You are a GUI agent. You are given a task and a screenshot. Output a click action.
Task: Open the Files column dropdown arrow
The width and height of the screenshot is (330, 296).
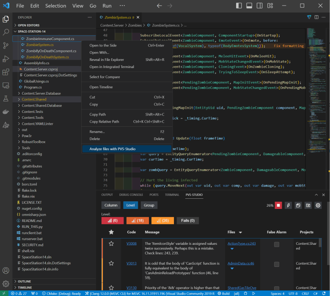[x=240, y=232]
